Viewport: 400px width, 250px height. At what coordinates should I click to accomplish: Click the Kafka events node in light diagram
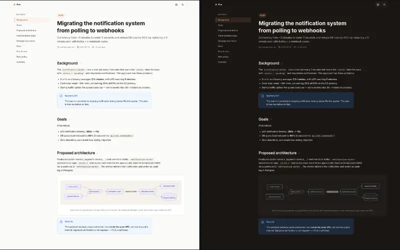(94, 191)
